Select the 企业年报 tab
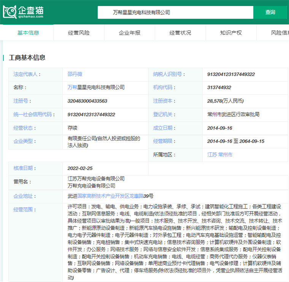Image resolution: width=289 pixels, height=282 pixels. pyautogui.click(x=130, y=33)
